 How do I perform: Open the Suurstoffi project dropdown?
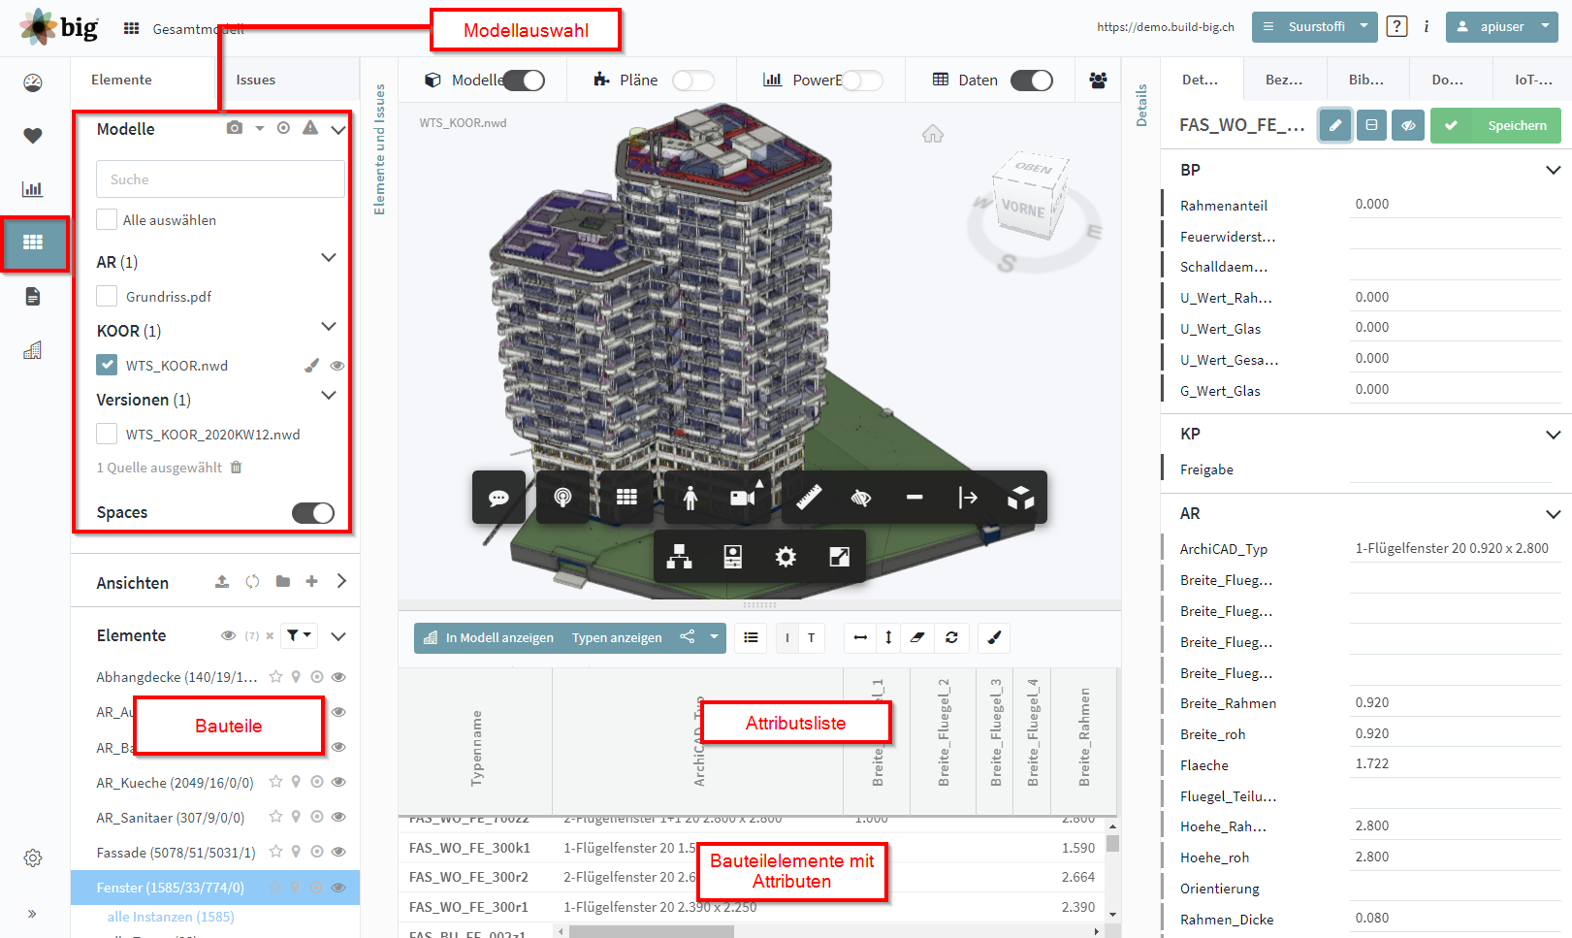pyautogui.click(x=1315, y=27)
